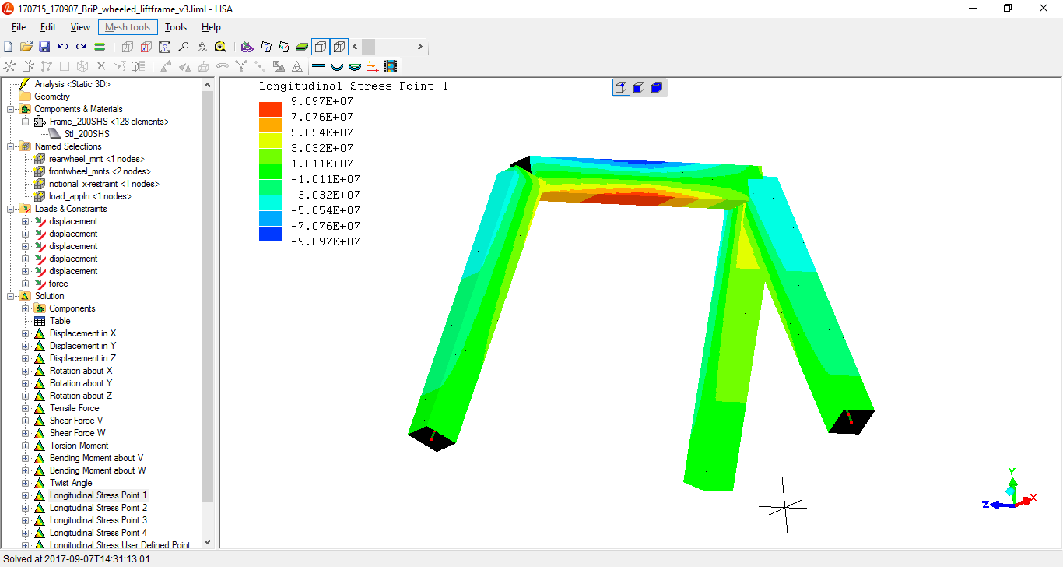Open the Mesh tools menu
The width and height of the screenshot is (1063, 567).
[x=128, y=27]
